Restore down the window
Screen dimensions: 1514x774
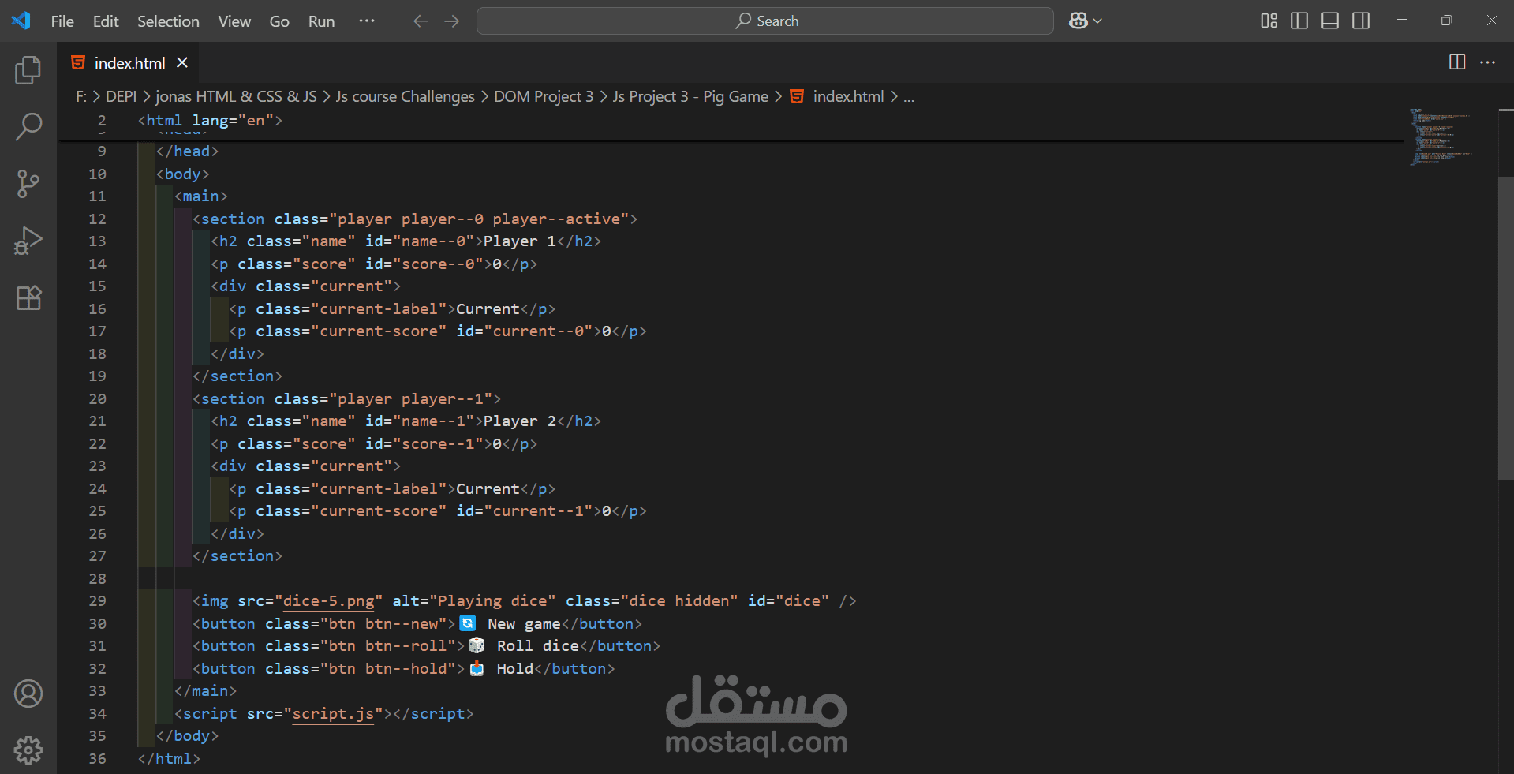tap(1446, 21)
